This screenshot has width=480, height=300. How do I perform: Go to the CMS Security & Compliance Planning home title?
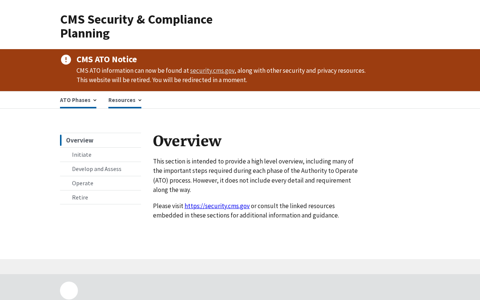tap(136, 26)
